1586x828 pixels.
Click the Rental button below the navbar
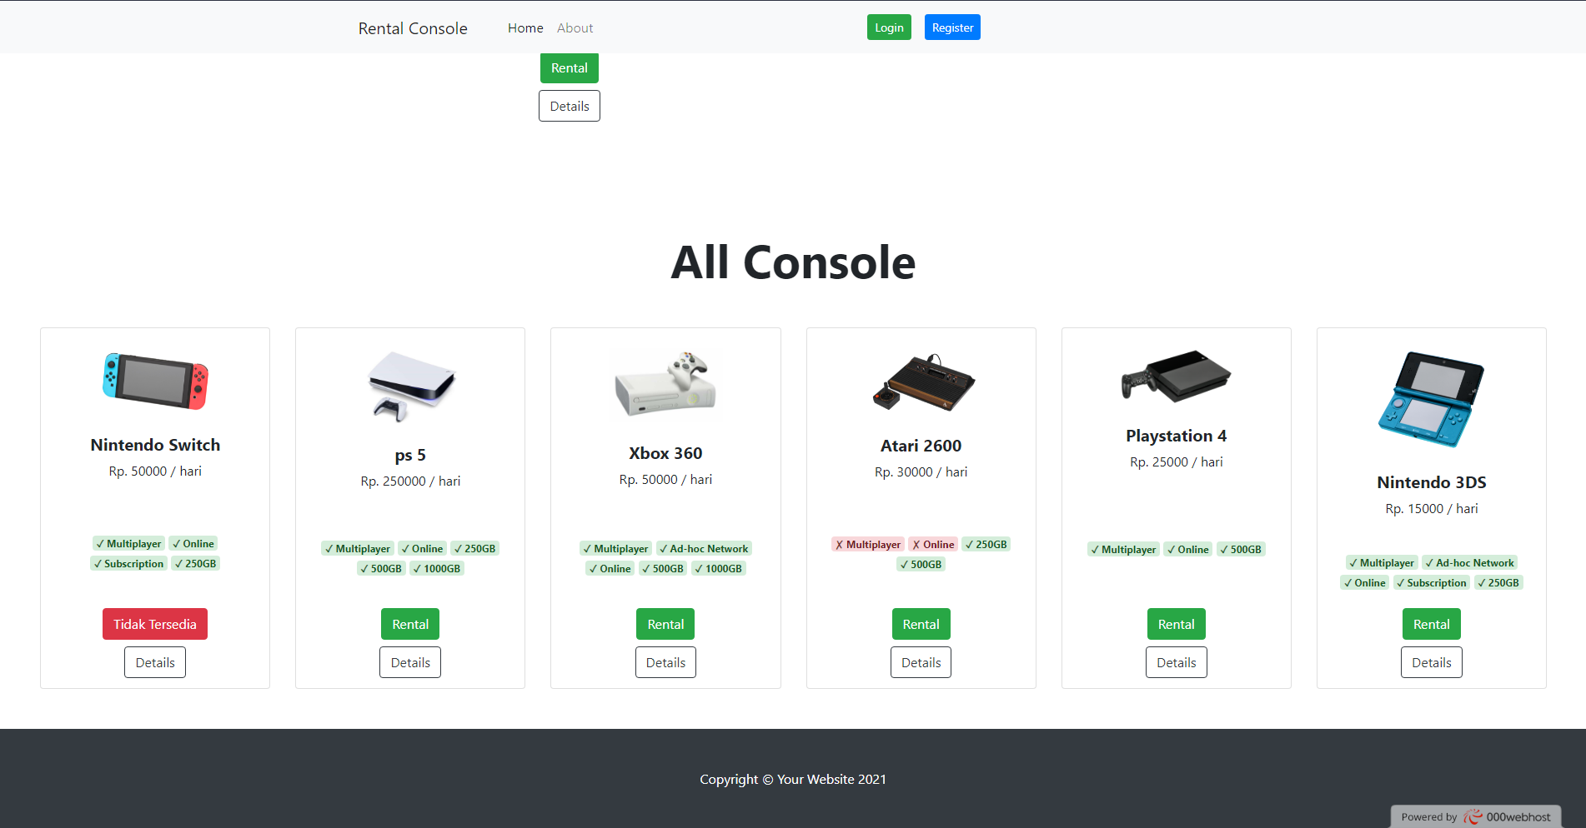(570, 68)
